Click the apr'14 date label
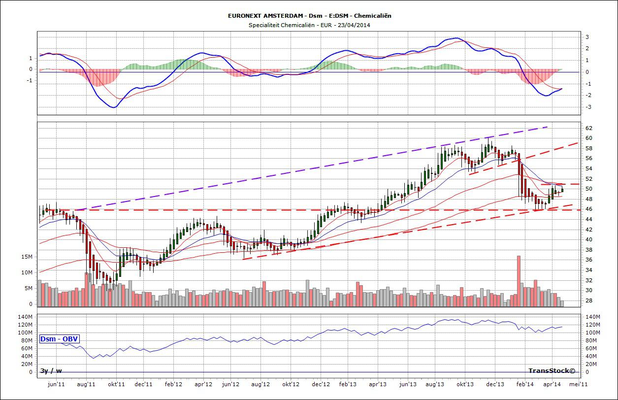 (553, 384)
